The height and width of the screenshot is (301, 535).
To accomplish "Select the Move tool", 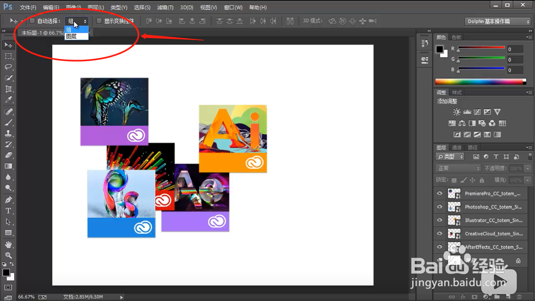I will pyautogui.click(x=9, y=45).
